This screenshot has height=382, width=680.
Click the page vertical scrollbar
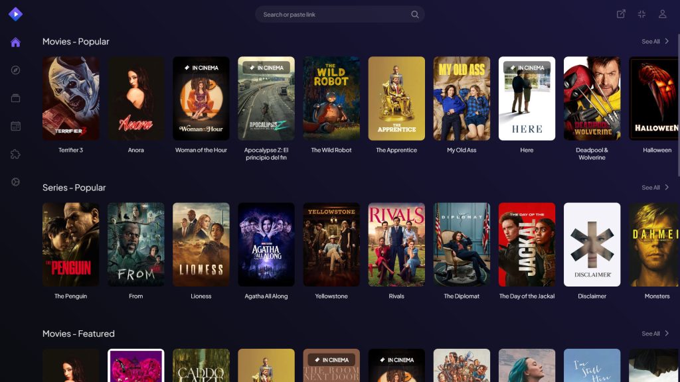coord(678,106)
